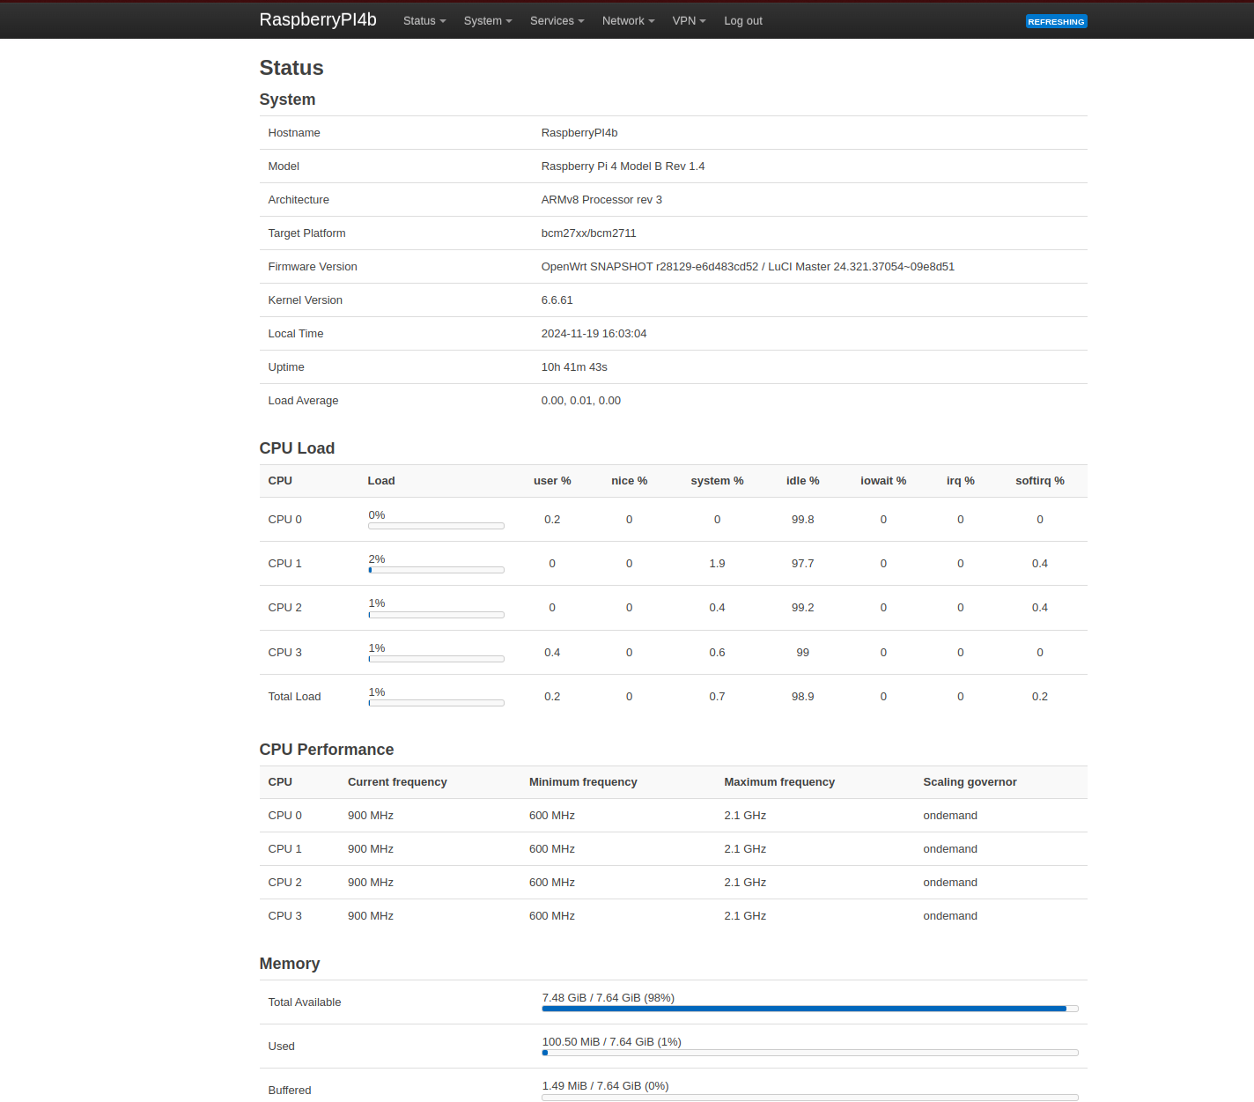Click the CPU 3 load progress bar
1254x1102 pixels.
tap(436, 659)
